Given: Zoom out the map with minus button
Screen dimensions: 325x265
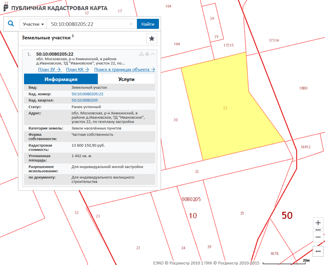Looking at the screenshot, I should pyautogui.click(x=318, y=237).
